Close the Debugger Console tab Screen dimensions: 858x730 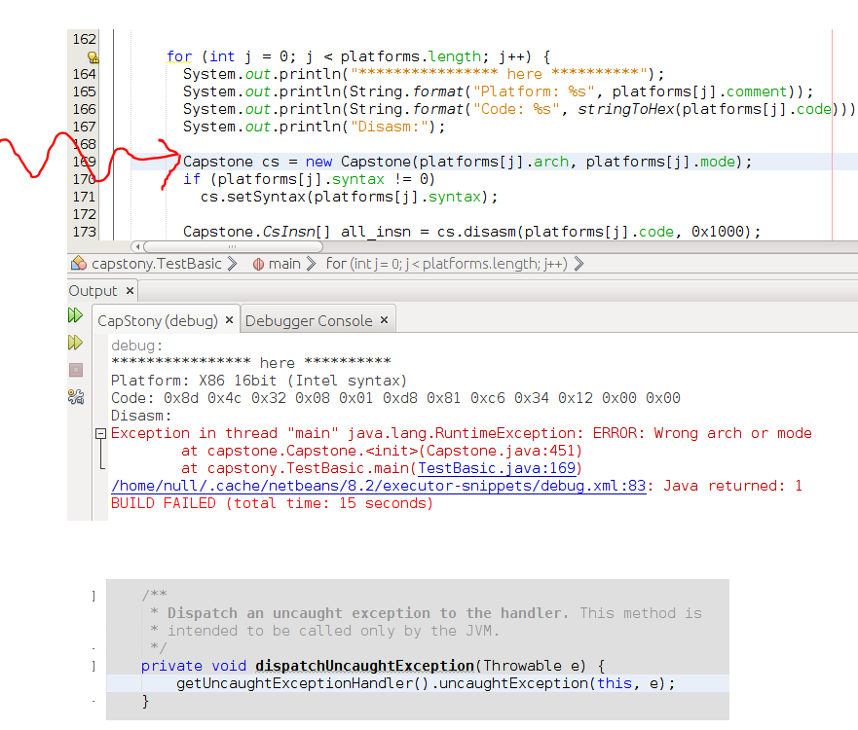tap(384, 320)
